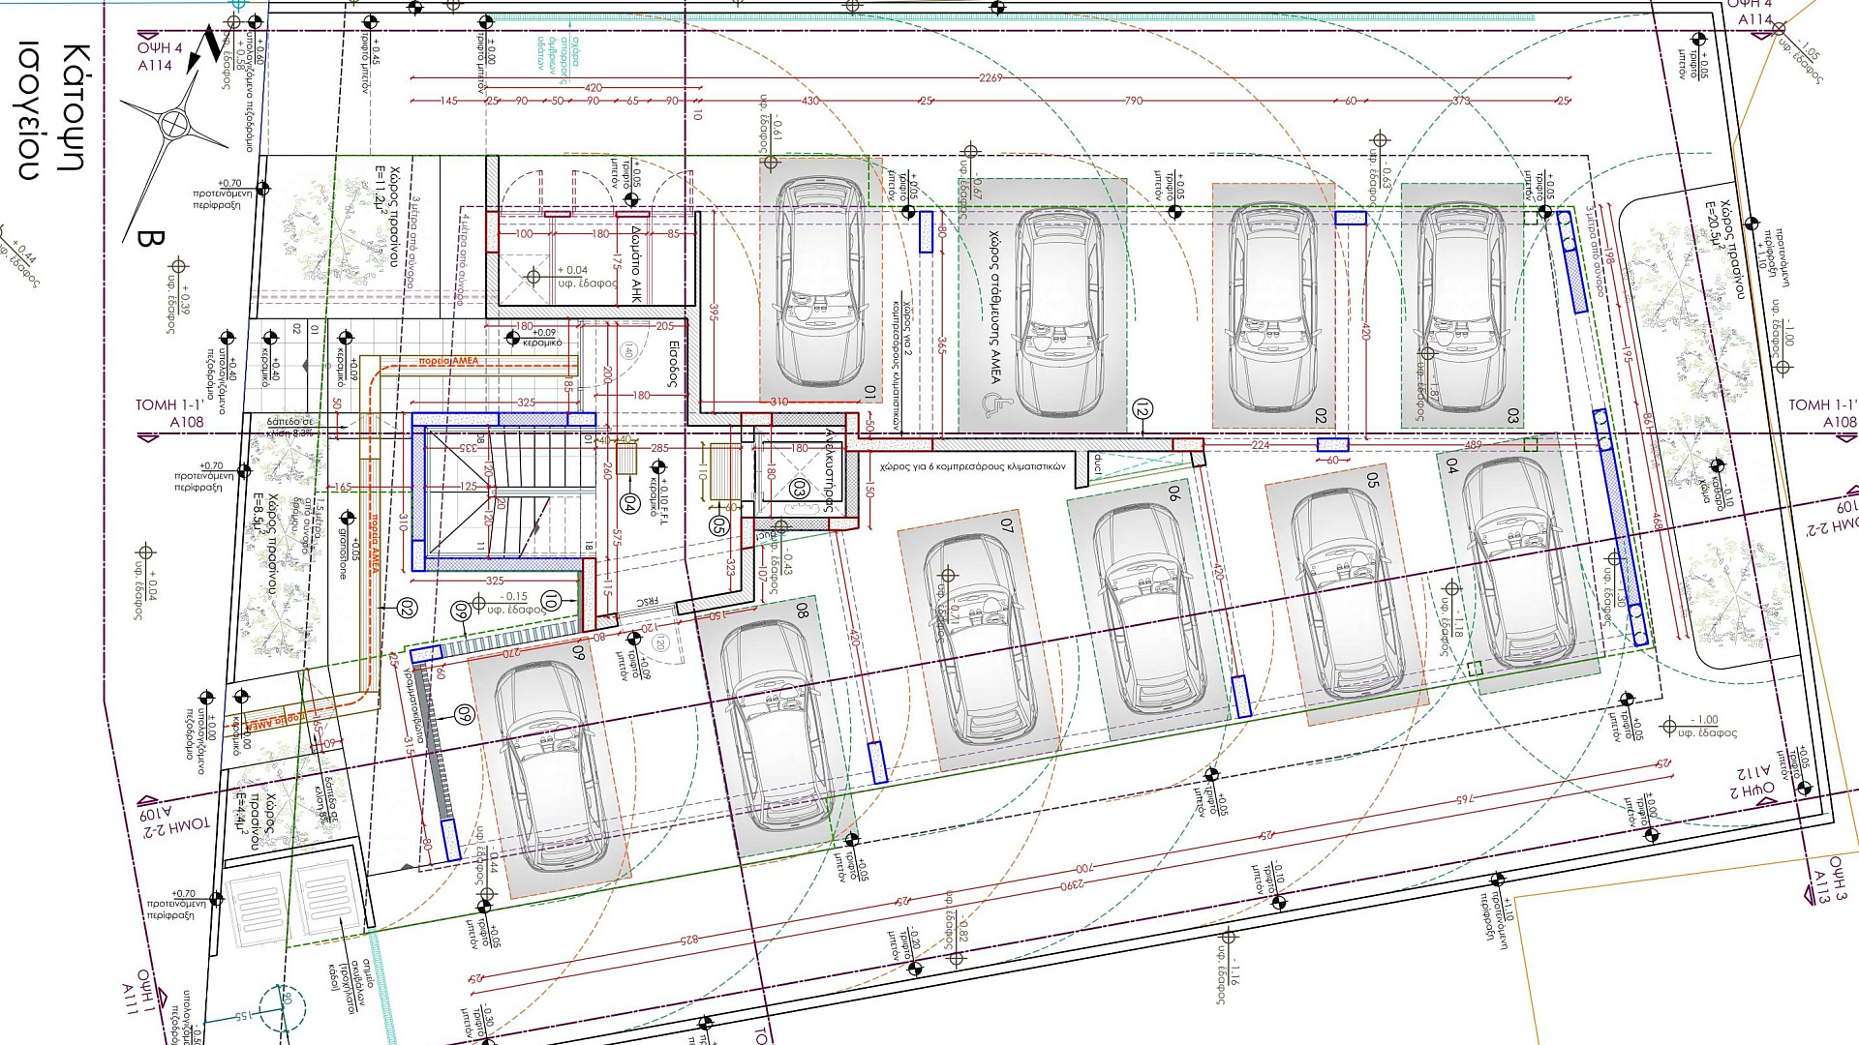Click the dimension value "373"
The image size is (1859, 1045).
1461,101
